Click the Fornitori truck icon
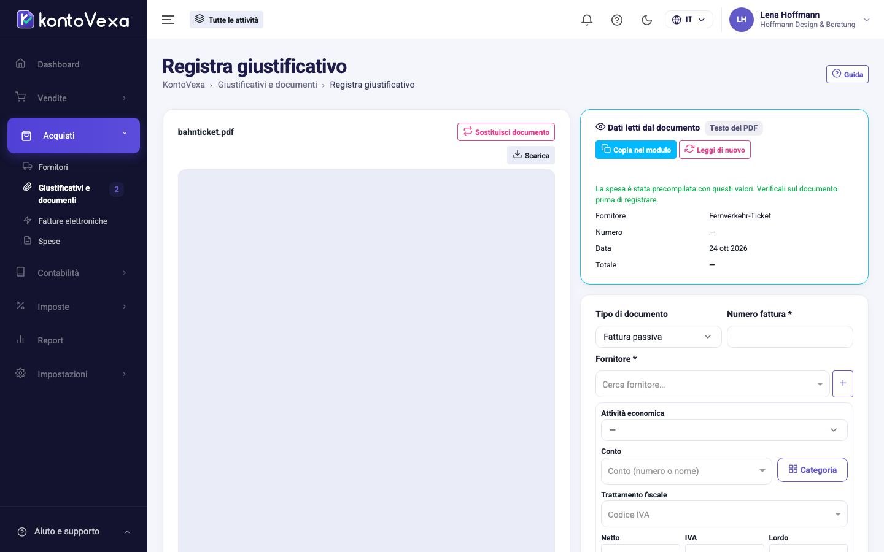 (27, 166)
